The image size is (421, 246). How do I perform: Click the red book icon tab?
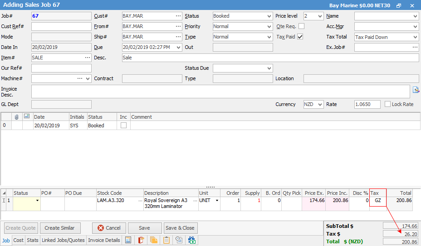(141, 240)
